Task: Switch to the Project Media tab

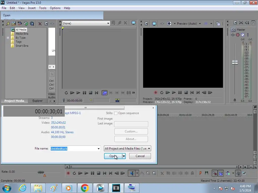Action: pyautogui.click(x=14, y=101)
